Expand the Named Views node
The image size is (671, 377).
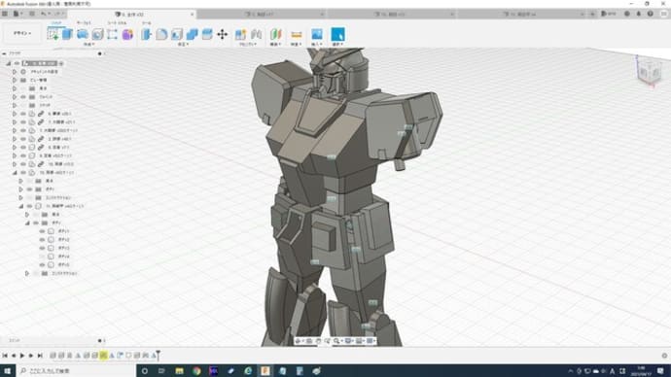coord(15,80)
